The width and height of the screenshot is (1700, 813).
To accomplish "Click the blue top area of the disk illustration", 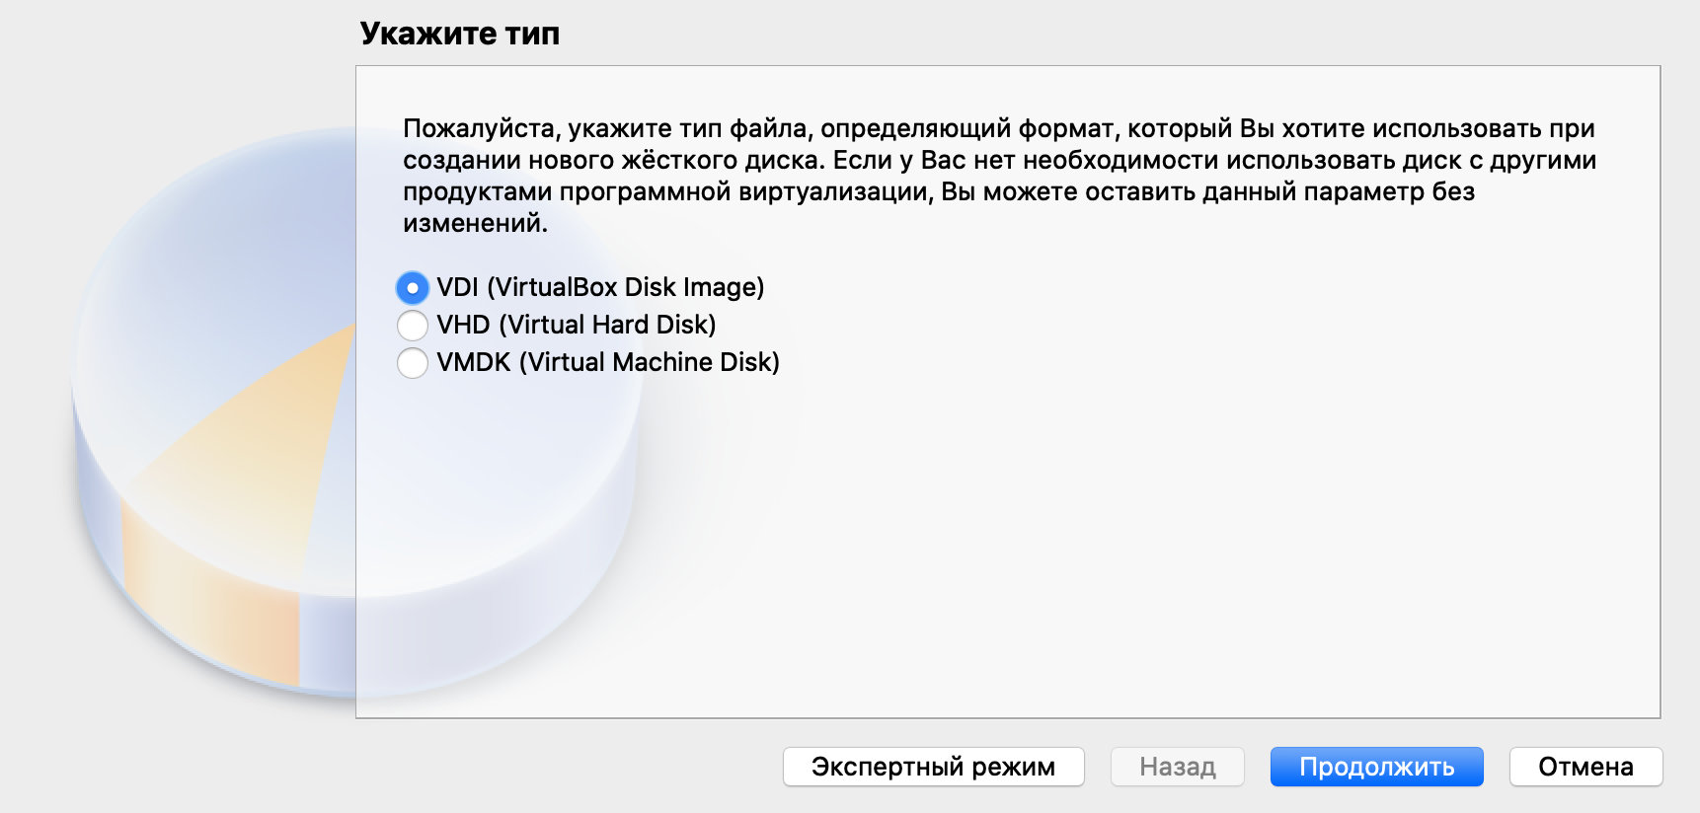I will coord(217,247).
